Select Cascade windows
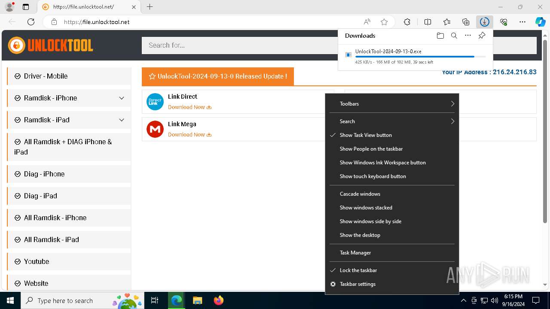Image resolution: width=550 pixels, height=309 pixels. (392, 194)
